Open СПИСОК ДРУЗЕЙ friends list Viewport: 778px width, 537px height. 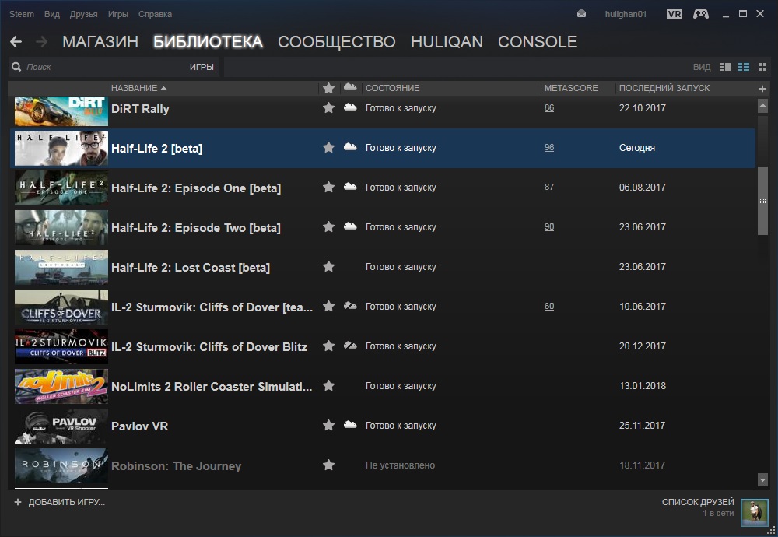698,502
